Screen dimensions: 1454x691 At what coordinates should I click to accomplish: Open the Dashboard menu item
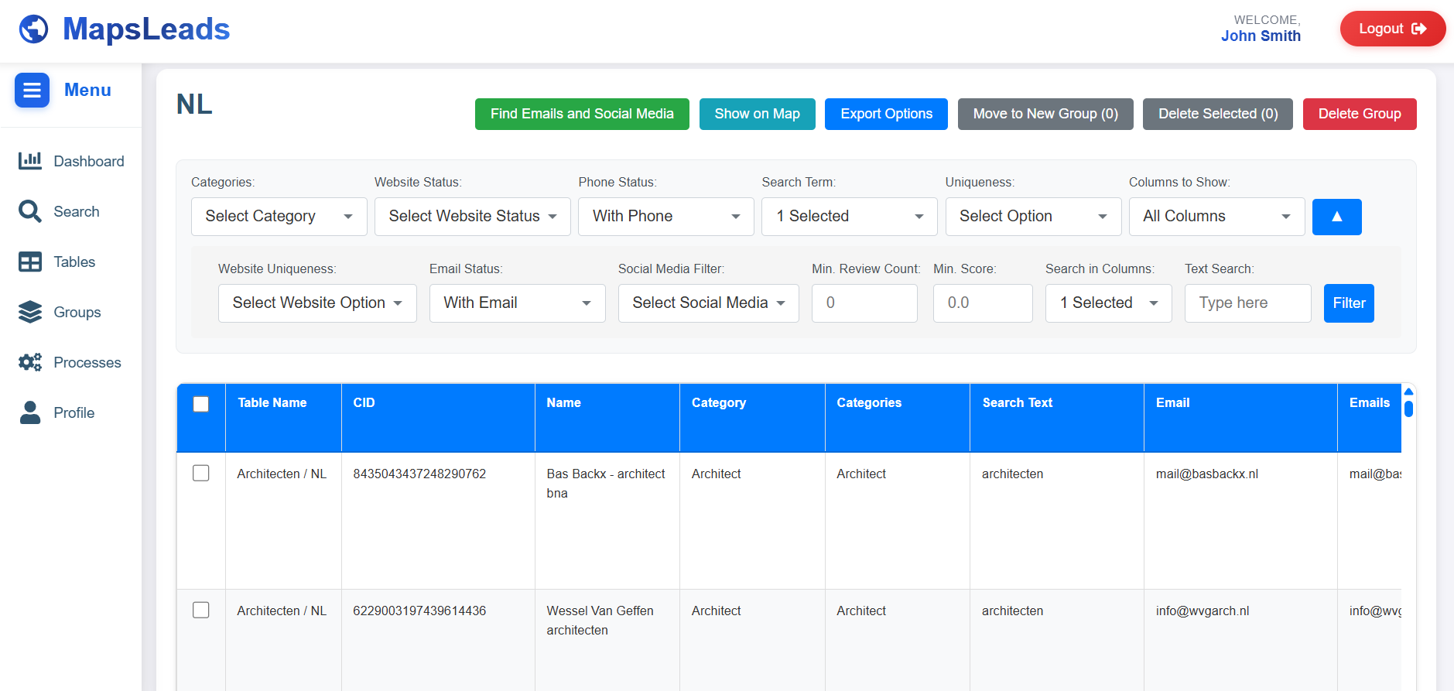click(x=71, y=161)
